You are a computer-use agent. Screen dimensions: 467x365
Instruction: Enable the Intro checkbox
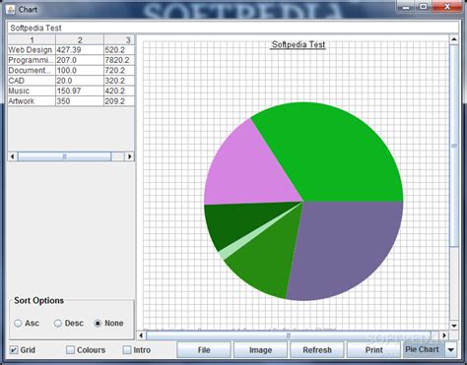tap(127, 350)
